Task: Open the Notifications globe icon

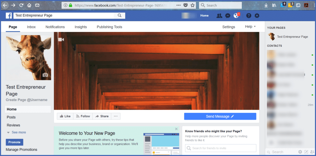Action: tap(236, 16)
